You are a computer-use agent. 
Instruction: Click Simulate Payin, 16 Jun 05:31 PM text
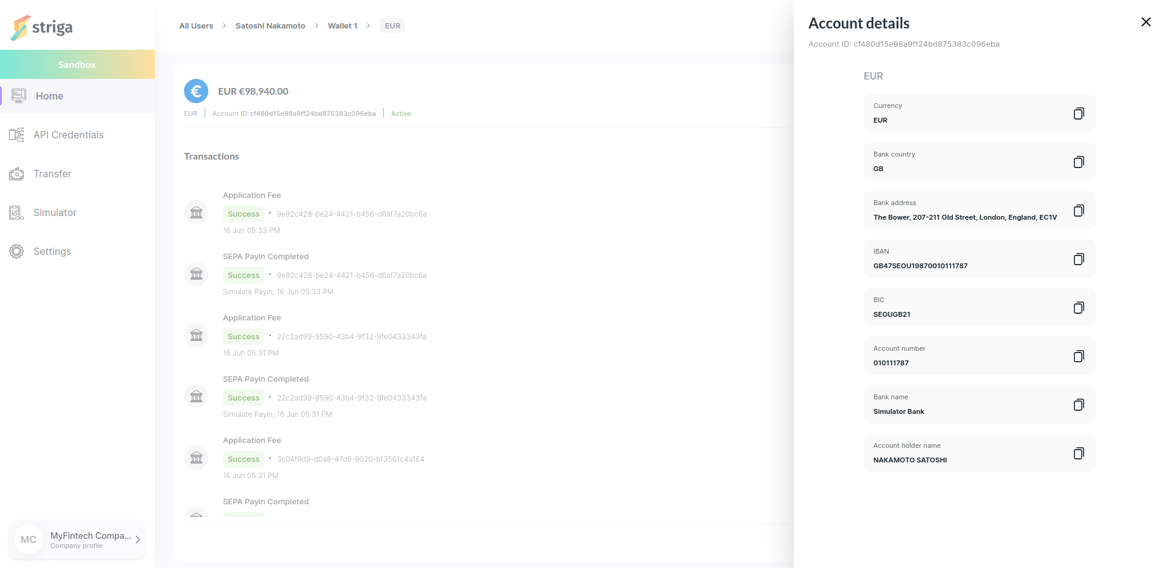coord(278,414)
